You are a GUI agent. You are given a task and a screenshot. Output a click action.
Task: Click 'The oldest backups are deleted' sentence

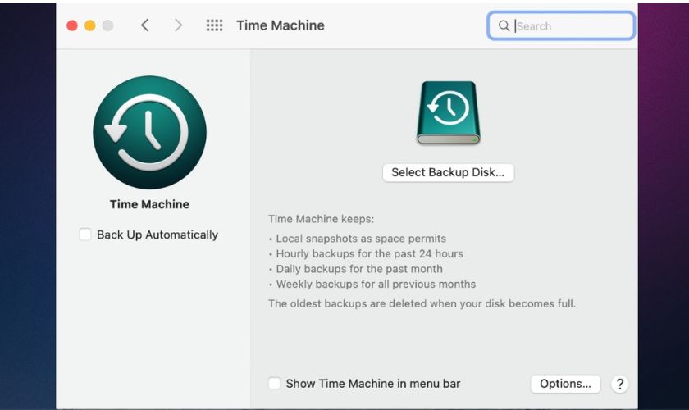422,303
